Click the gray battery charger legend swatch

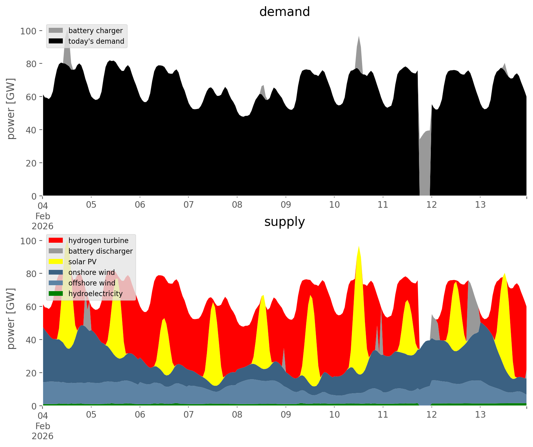[x=56, y=30]
